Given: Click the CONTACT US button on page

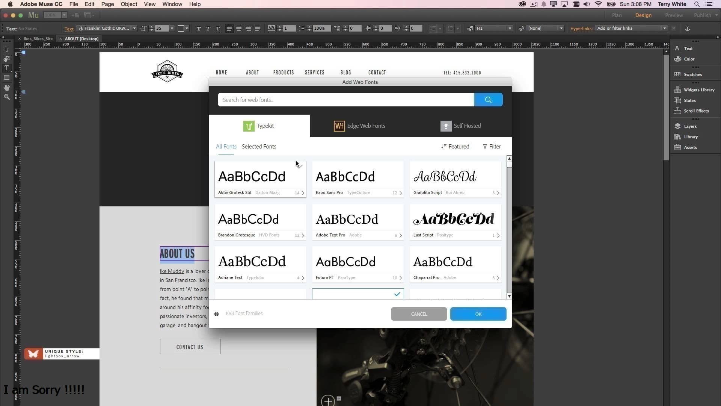Looking at the screenshot, I should [x=190, y=347].
